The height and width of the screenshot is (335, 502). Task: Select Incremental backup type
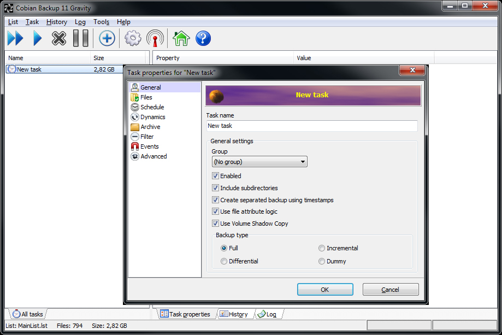coord(321,248)
